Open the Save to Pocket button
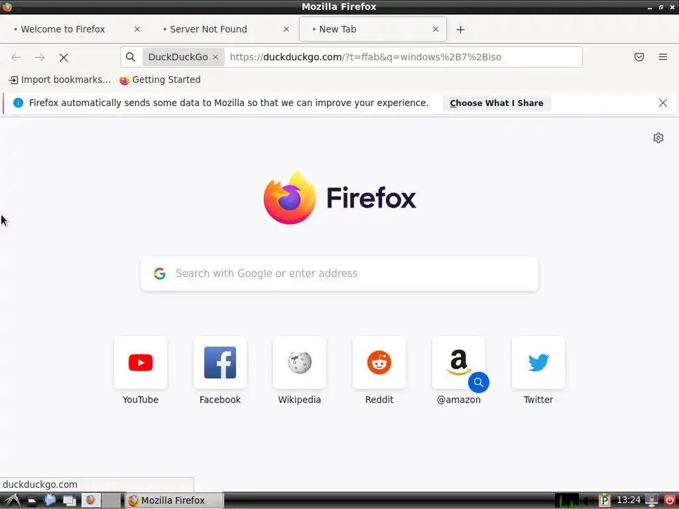The height and width of the screenshot is (509, 679). tap(639, 57)
